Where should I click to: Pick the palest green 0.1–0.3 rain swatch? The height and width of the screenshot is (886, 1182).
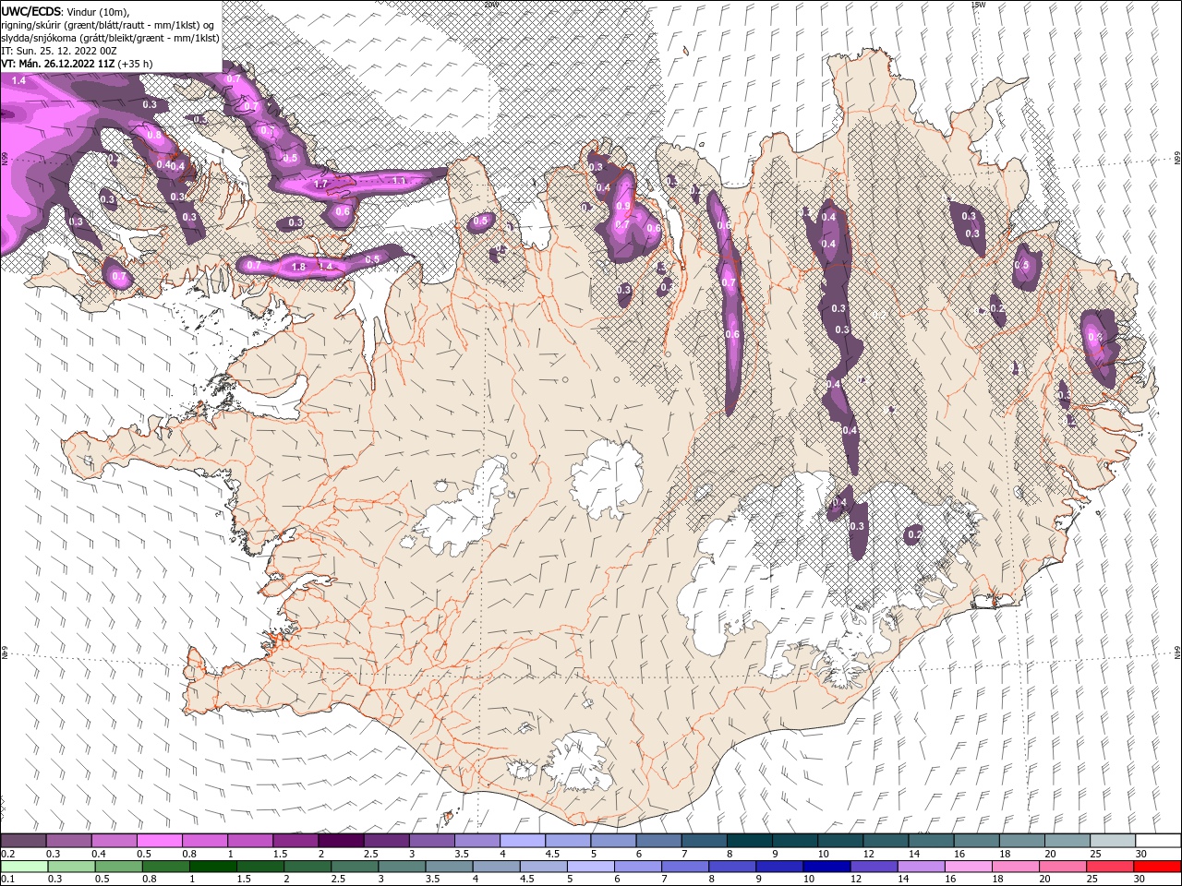[x=24, y=867]
